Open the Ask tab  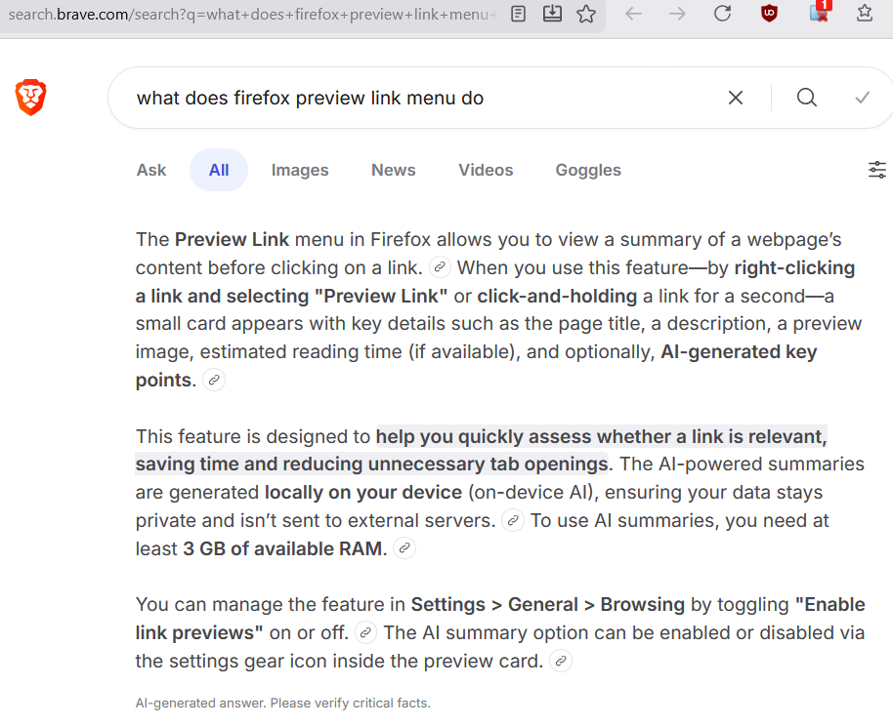(x=150, y=170)
